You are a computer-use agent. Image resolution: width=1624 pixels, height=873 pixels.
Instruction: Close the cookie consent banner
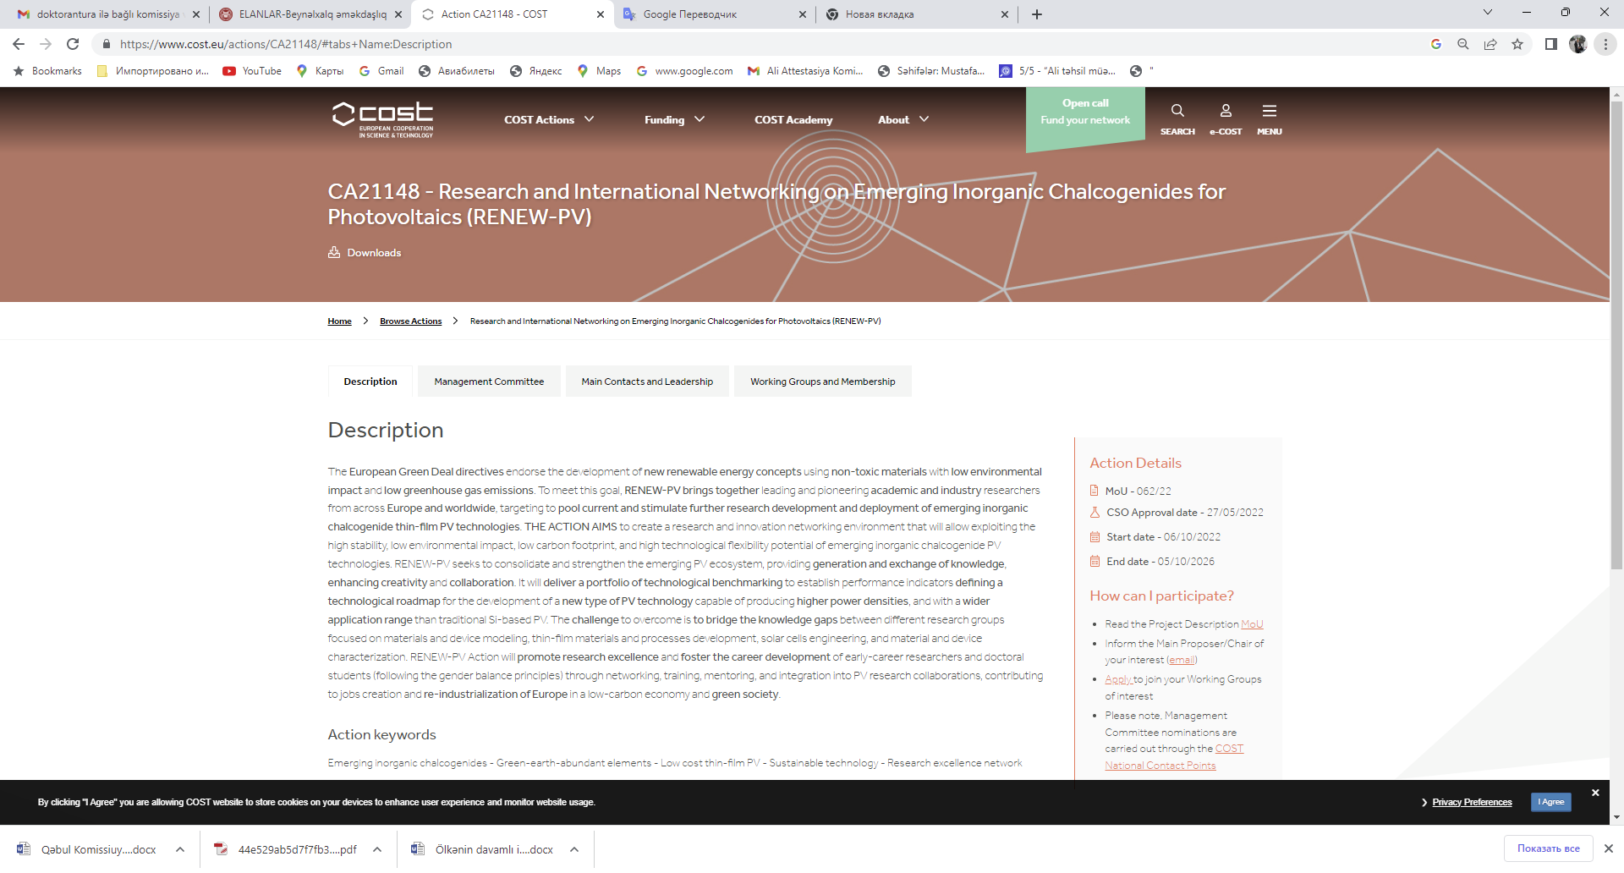(x=1595, y=793)
